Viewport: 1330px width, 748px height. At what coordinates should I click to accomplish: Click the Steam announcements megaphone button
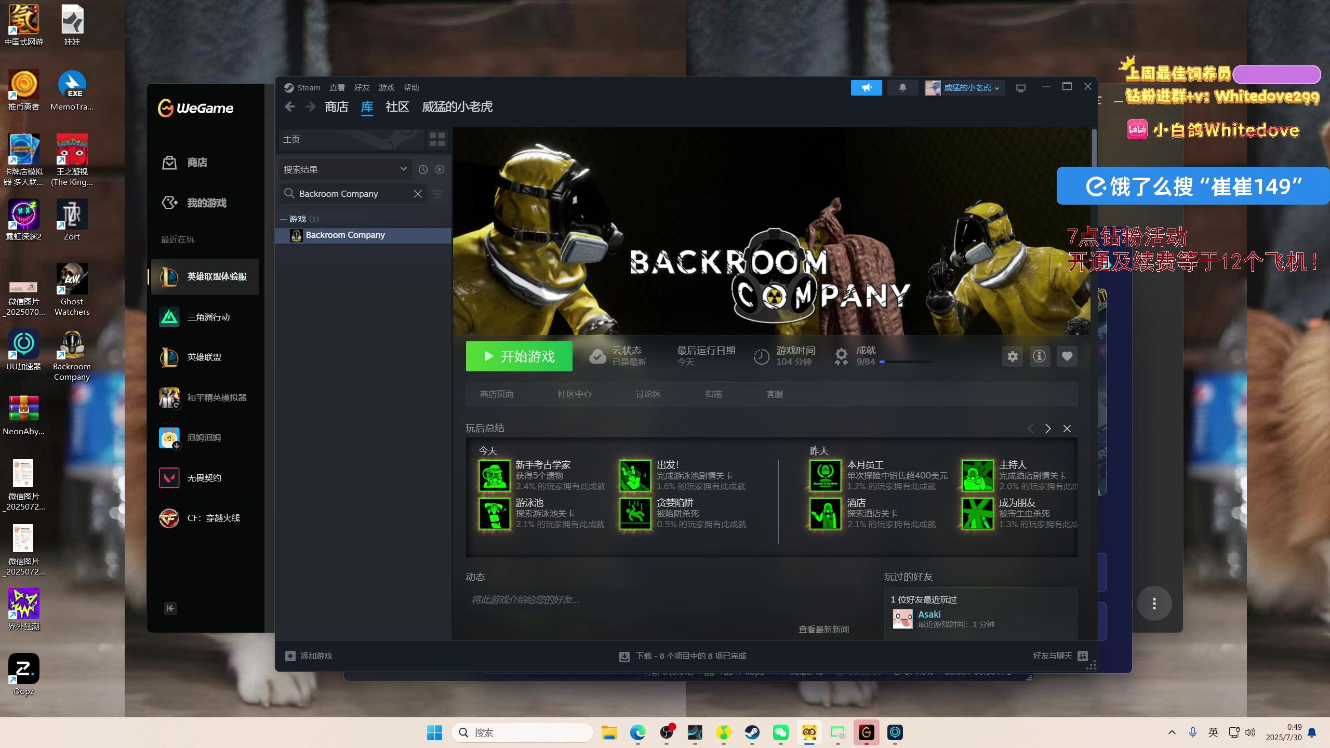point(866,88)
